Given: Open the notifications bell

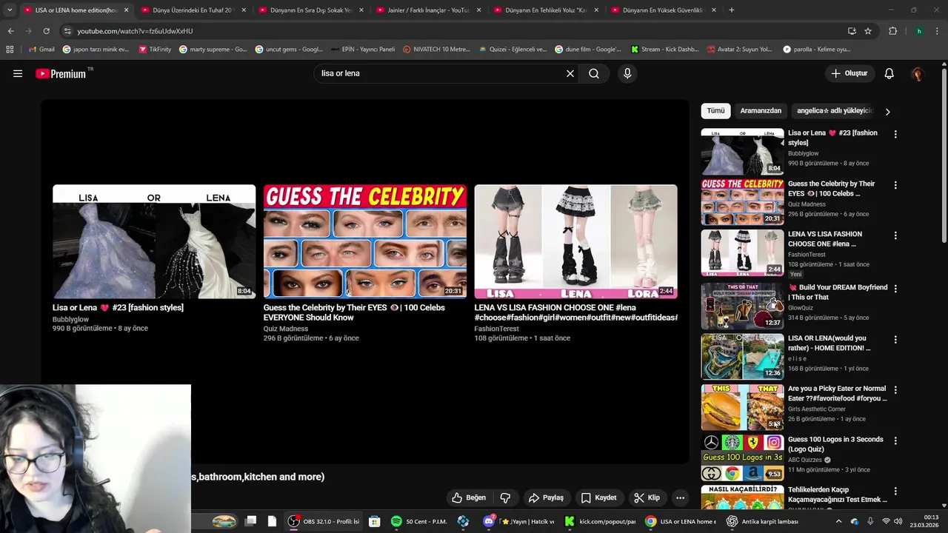Looking at the screenshot, I should click(x=889, y=73).
